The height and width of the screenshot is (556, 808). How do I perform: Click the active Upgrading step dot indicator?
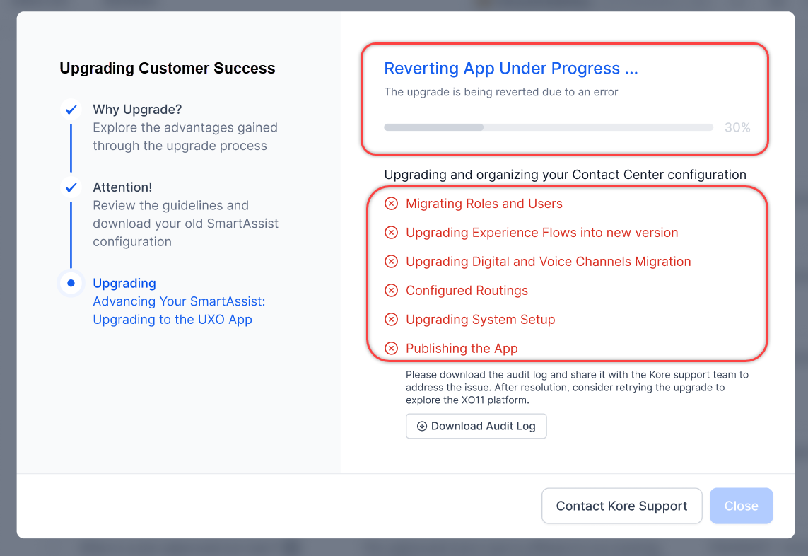[x=71, y=284]
